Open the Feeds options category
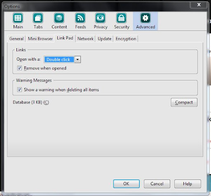 pos(80,21)
